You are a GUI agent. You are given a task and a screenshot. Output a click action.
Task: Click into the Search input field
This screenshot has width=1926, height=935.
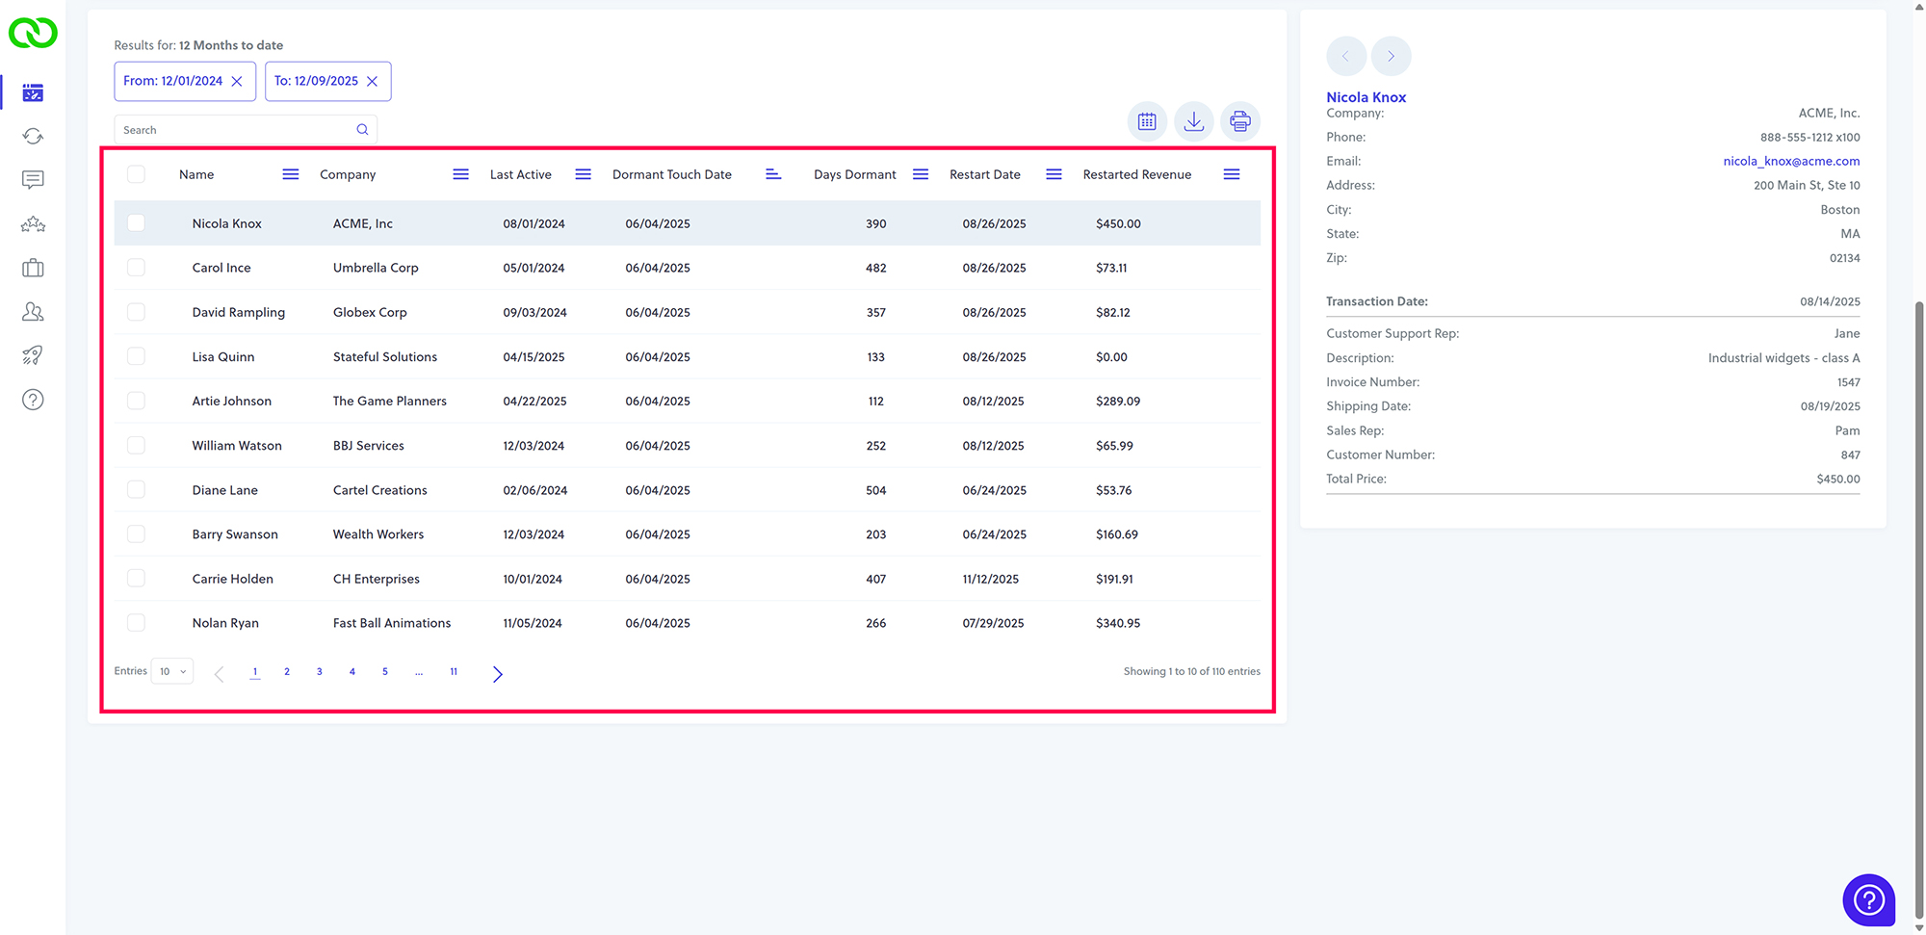[236, 130]
